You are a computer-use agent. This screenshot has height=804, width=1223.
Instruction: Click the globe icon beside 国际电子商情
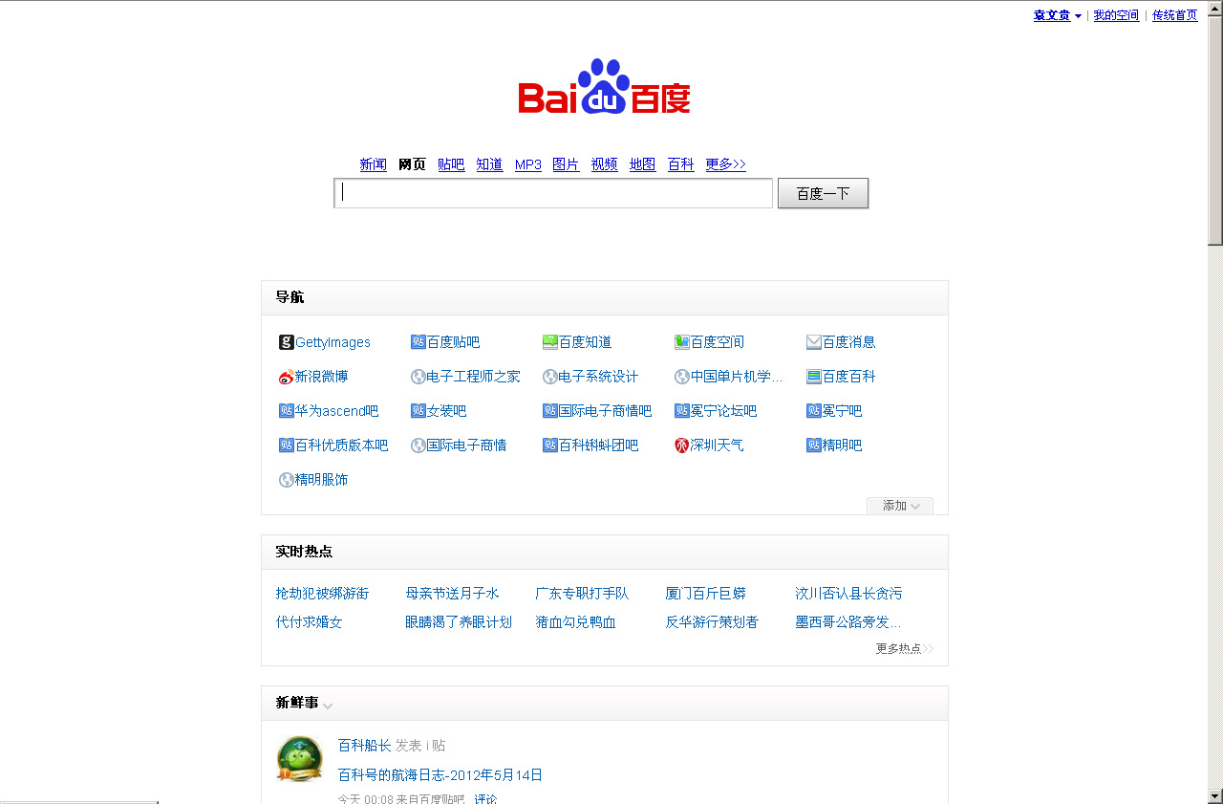coord(418,445)
